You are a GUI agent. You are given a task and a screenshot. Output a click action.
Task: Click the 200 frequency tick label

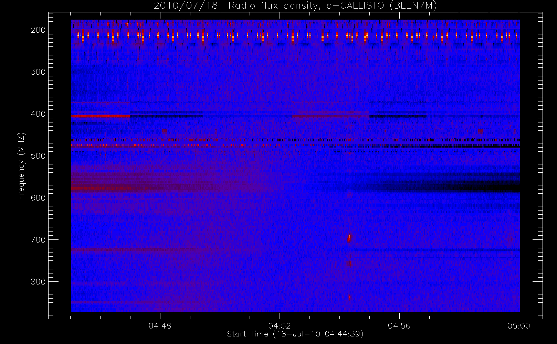(38, 30)
